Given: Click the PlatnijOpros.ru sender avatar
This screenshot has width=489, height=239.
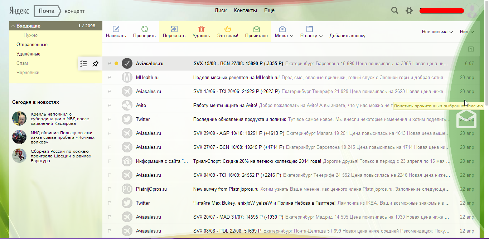Looking at the screenshot, I should pyautogui.click(x=127, y=189).
